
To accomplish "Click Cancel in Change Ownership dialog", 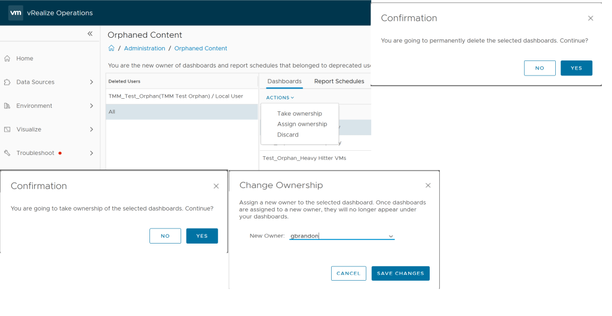I will [348, 274].
